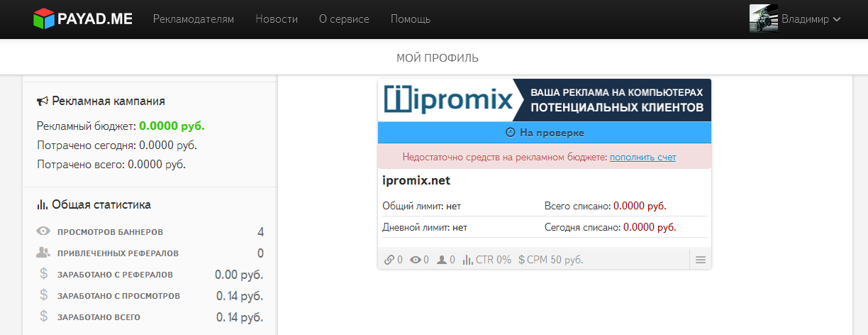The height and width of the screenshot is (335, 868).
Task: Click the bar chart icon by Общая статистика
Action: 42,205
